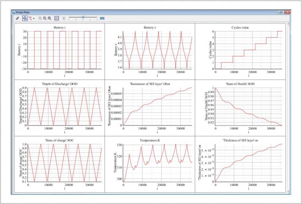This screenshot has height=204, width=302.
Task: Click the greyed-out reset zoom magnifier
Action: point(40,18)
